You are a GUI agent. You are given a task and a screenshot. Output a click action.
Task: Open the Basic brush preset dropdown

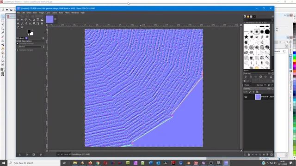coord(258,71)
